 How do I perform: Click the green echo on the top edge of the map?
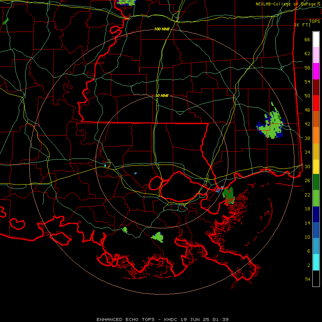(126, 3)
